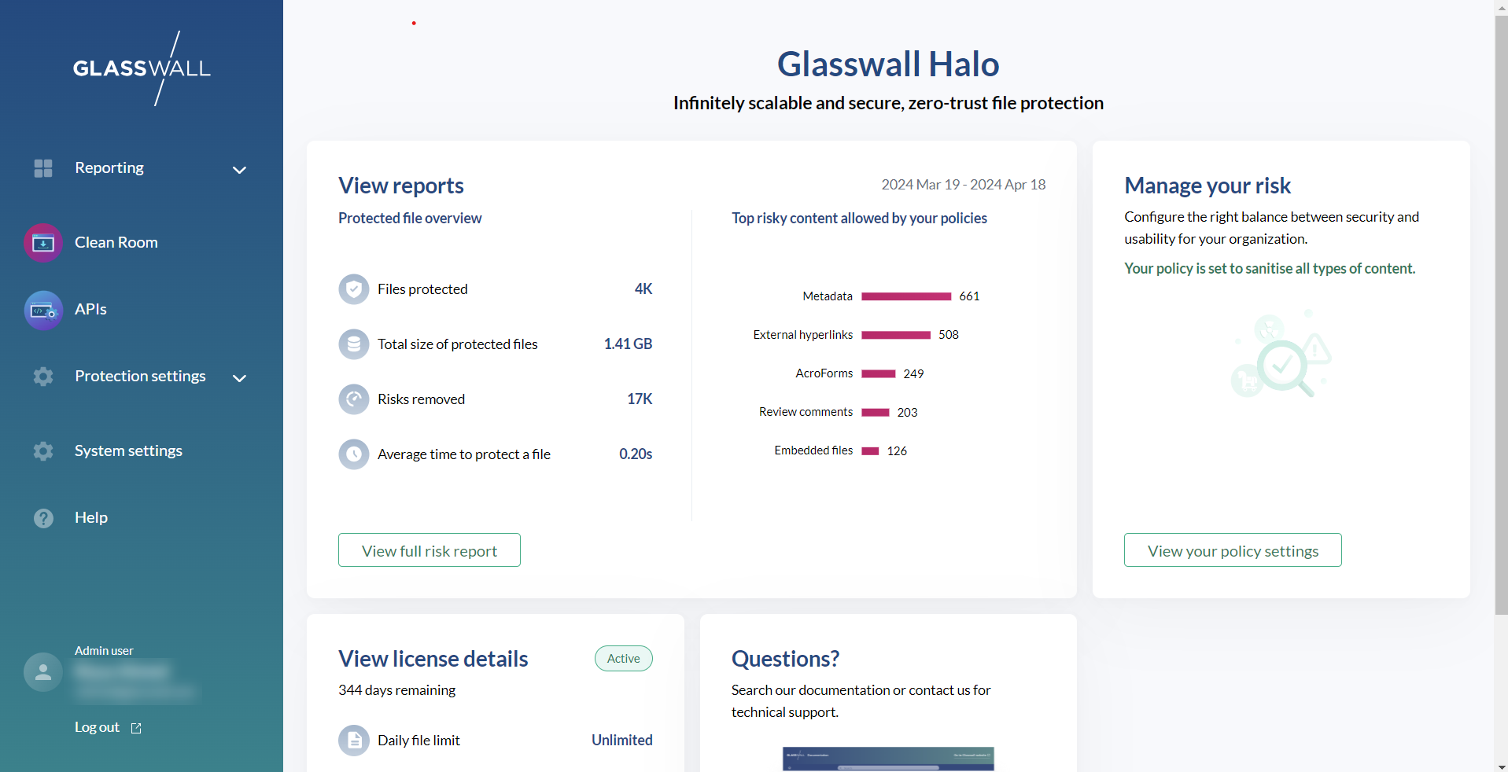Click the Manage your risk illustration

point(1281,354)
